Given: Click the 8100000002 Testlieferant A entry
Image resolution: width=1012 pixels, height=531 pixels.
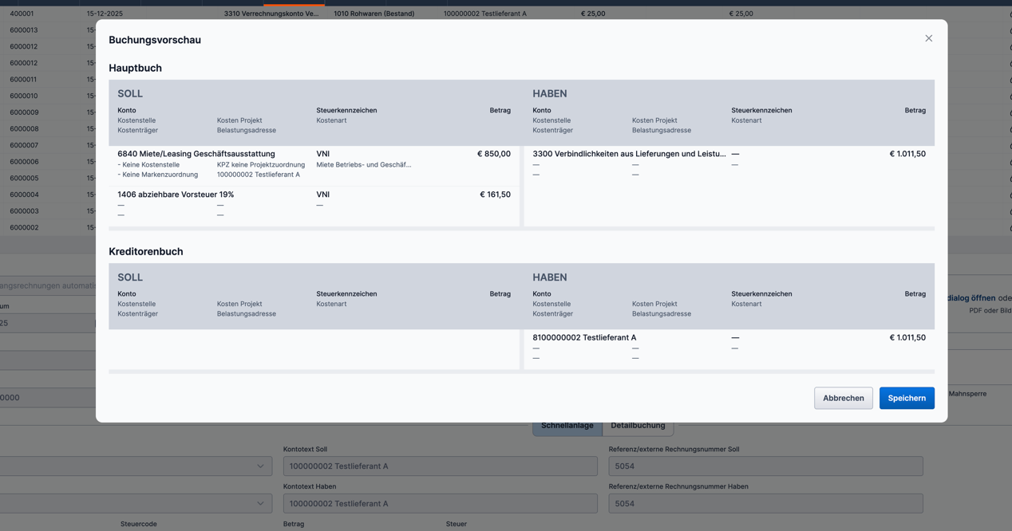Looking at the screenshot, I should click(x=584, y=338).
